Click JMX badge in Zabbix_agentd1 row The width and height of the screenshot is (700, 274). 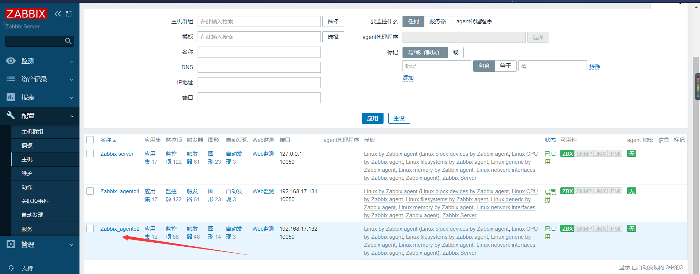(x=600, y=191)
